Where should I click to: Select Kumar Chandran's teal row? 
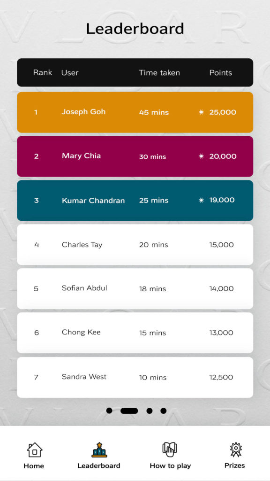[135, 200]
